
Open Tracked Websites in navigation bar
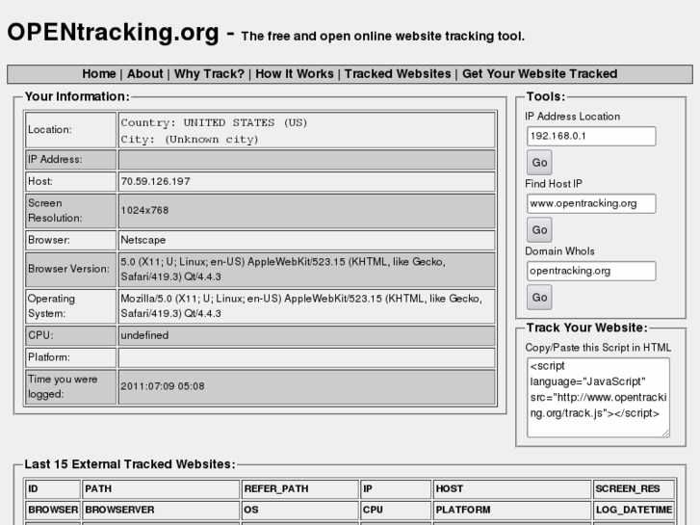point(398,74)
